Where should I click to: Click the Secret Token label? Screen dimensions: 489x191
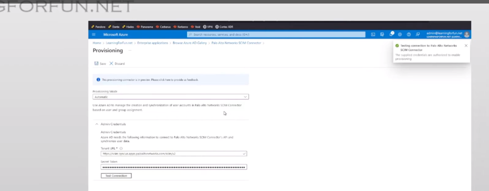(109, 162)
